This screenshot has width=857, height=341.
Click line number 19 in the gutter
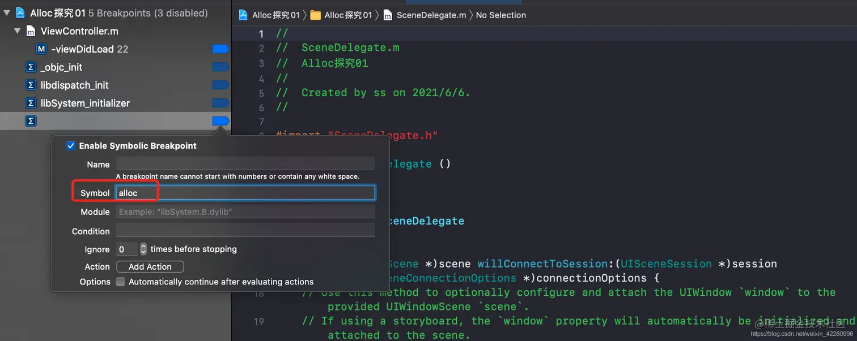(x=259, y=321)
